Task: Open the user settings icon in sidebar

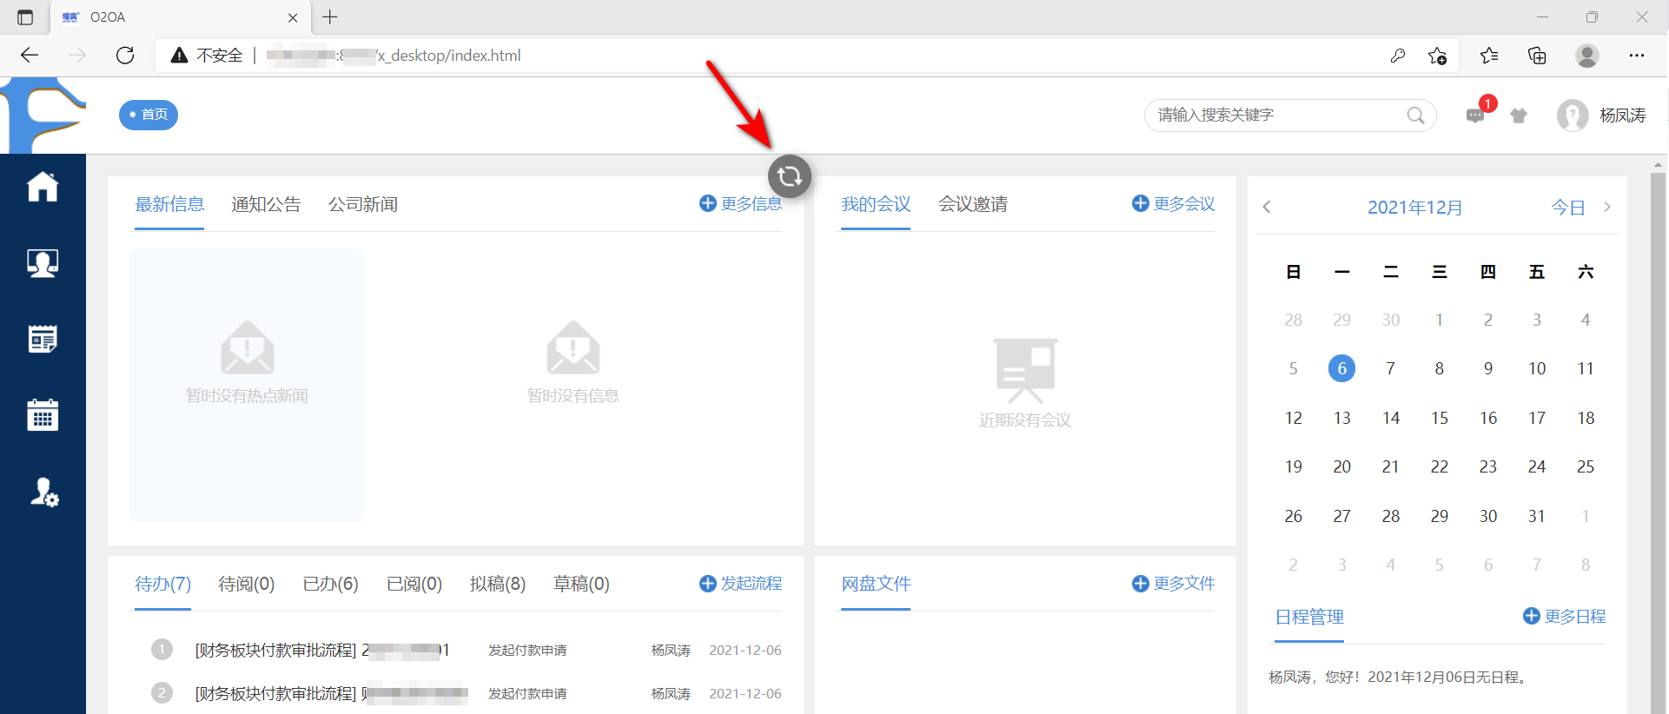Action: click(43, 492)
